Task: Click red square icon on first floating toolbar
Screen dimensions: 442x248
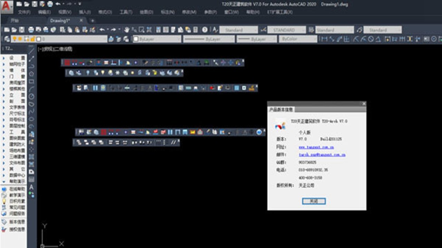Action: click(x=67, y=63)
